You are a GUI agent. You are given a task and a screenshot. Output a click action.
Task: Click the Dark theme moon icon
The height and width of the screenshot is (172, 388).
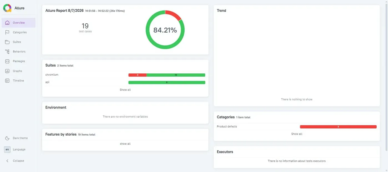tap(7, 138)
